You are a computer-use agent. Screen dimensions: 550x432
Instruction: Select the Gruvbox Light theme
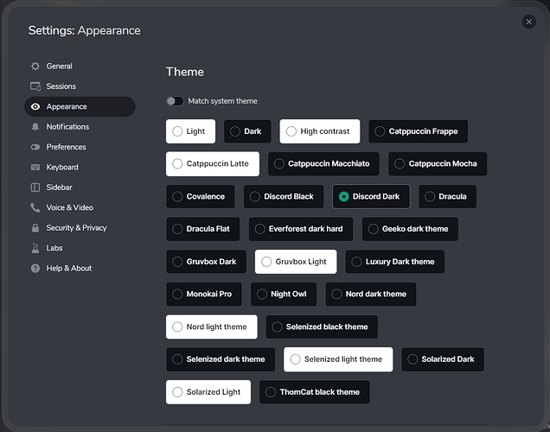tap(296, 262)
